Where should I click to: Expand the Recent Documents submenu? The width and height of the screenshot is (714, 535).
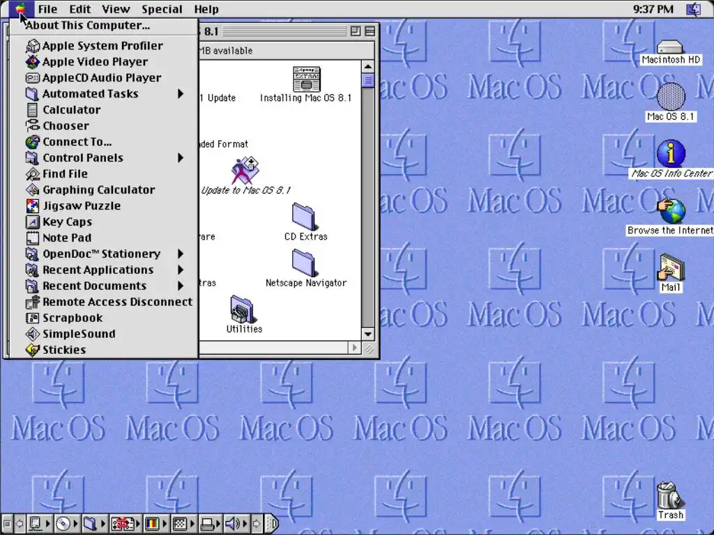(x=104, y=286)
